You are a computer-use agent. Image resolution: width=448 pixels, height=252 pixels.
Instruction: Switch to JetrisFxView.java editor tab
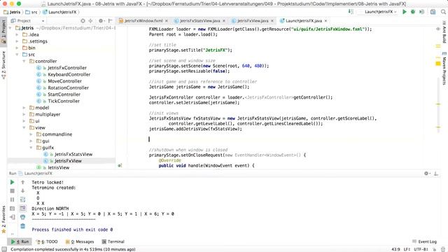(x=252, y=21)
